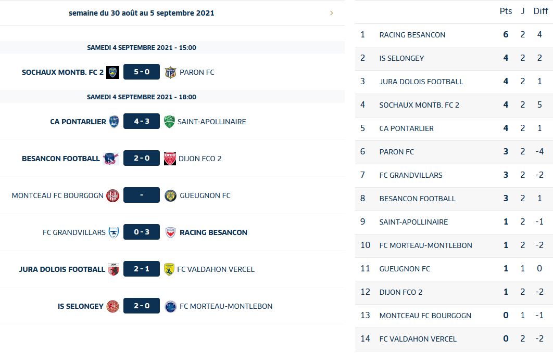Click the Sochaux Montb. FC 2 club crest
Viewport: 553px width, 353px height.
(x=112, y=72)
